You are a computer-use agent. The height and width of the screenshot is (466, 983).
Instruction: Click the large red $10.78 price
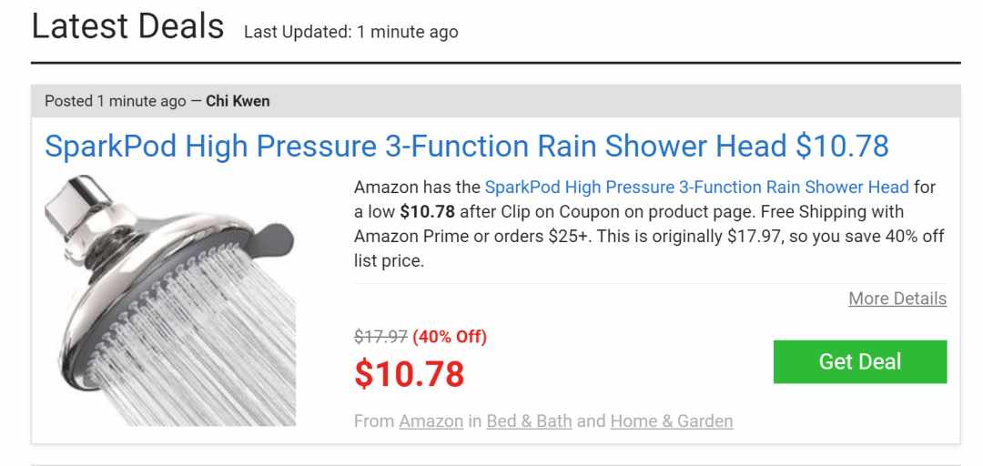click(x=410, y=374)
